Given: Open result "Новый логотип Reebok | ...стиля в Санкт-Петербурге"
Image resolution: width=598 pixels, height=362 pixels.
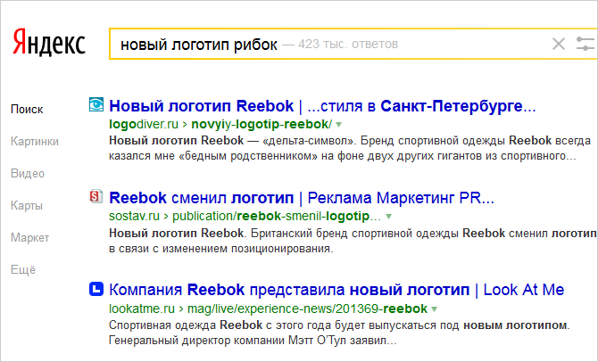Looking at the screenshot, I should (322, 106).
